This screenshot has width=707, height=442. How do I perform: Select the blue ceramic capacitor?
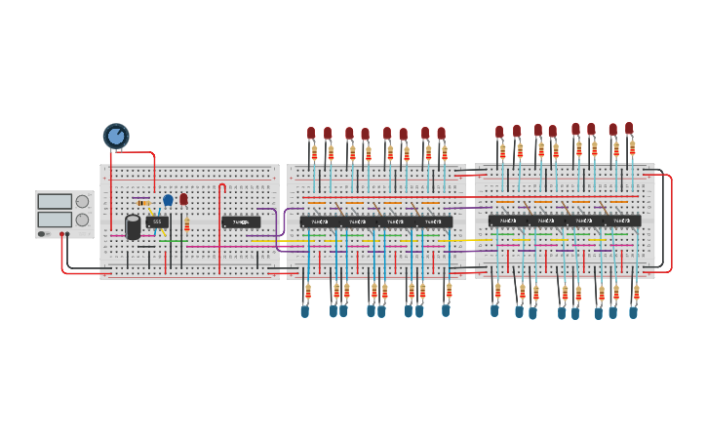pos(168,200)
